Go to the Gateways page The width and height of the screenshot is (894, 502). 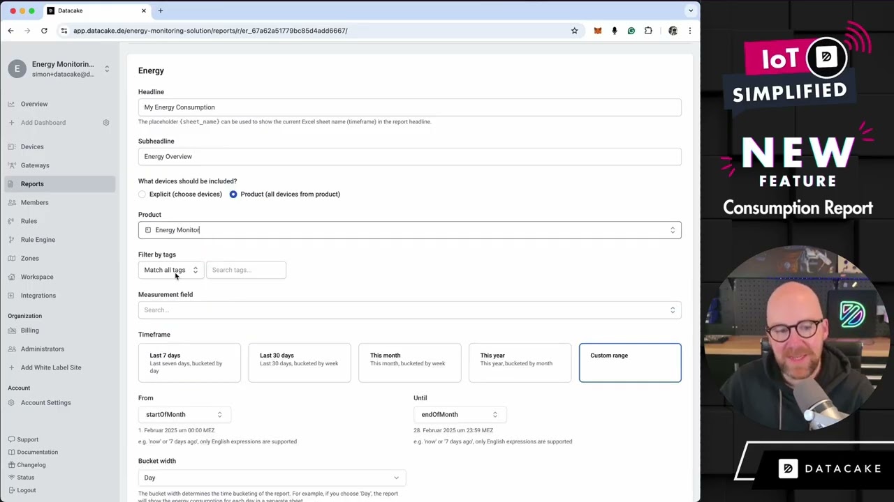[x=35, y=165]
